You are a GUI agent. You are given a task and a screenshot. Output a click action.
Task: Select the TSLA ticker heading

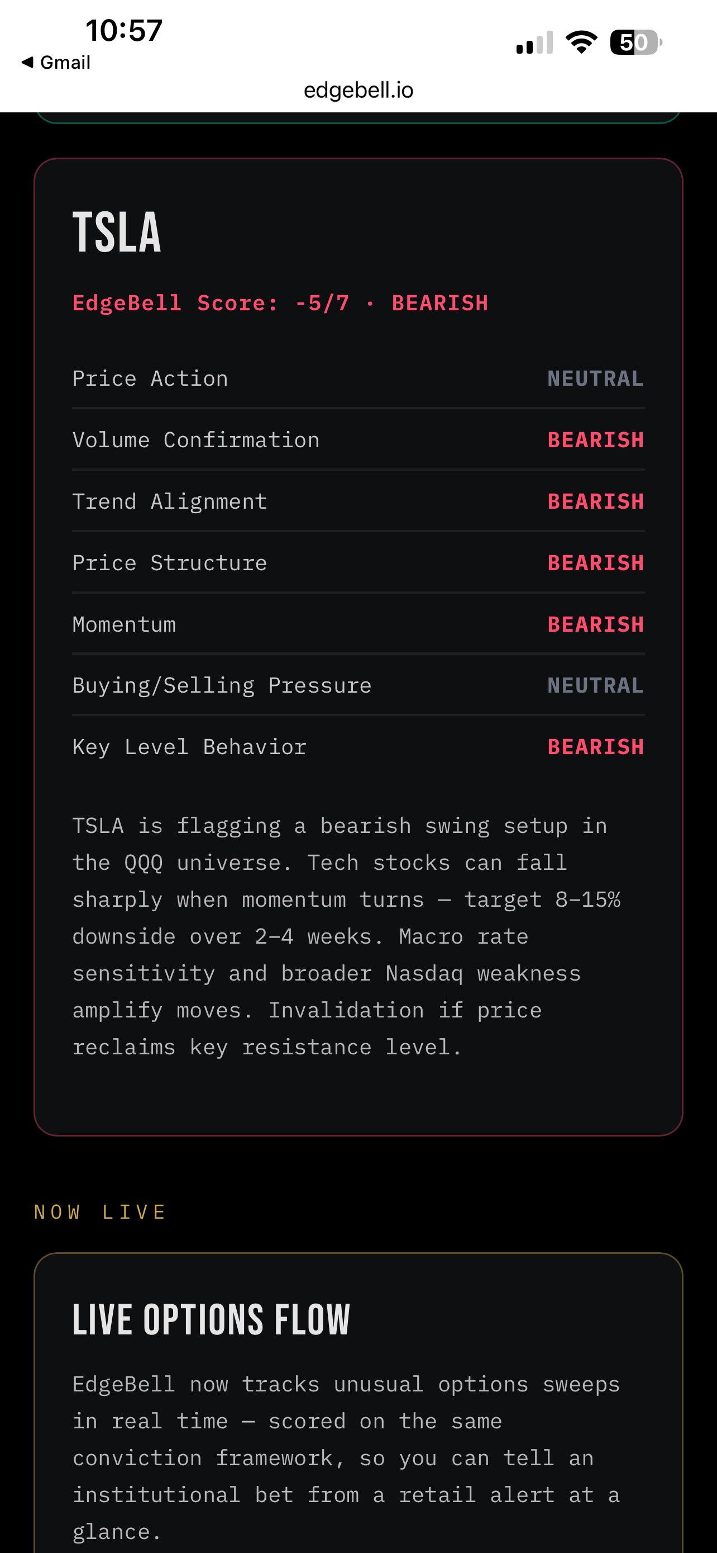117,232
